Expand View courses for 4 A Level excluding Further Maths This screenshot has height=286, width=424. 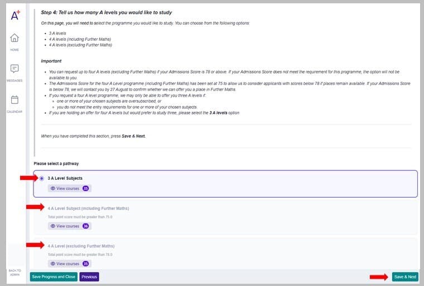70,264
